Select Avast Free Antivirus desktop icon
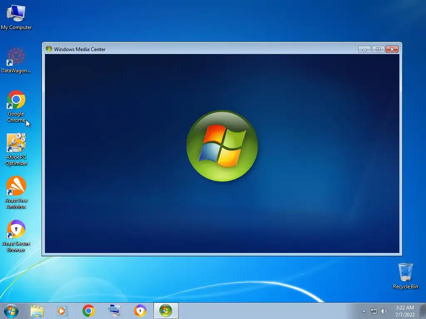 click(x=16, y=193)
